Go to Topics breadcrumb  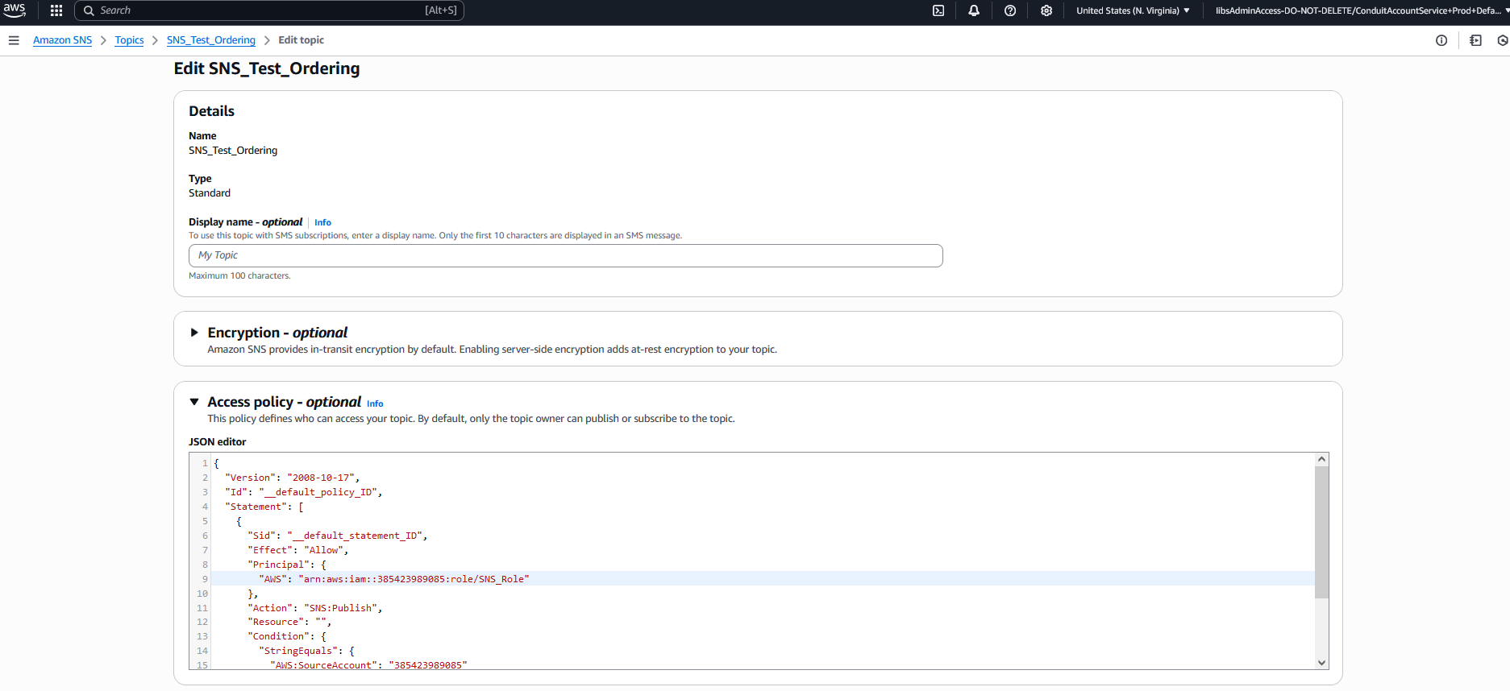point(129,40)
